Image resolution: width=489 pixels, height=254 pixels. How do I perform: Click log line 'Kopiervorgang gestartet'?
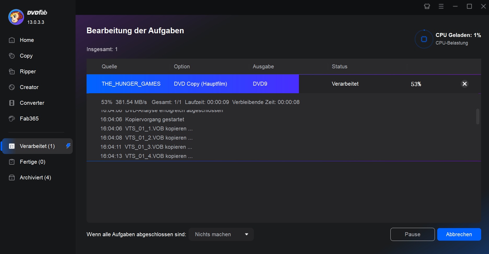click(155, 119)
